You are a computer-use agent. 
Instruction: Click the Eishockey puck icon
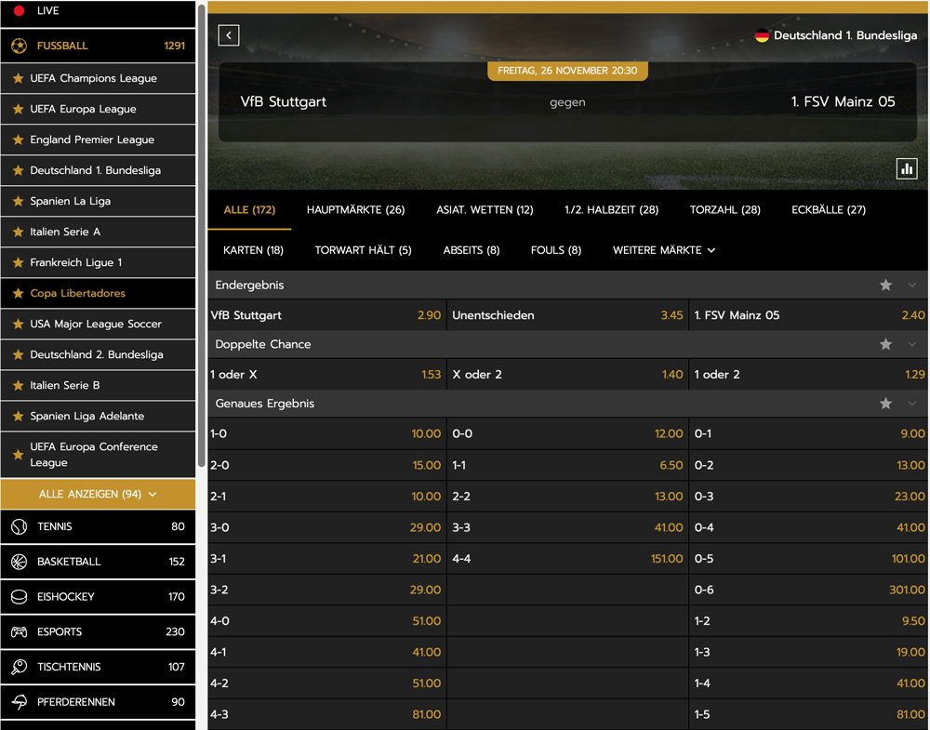click(19, 597)
